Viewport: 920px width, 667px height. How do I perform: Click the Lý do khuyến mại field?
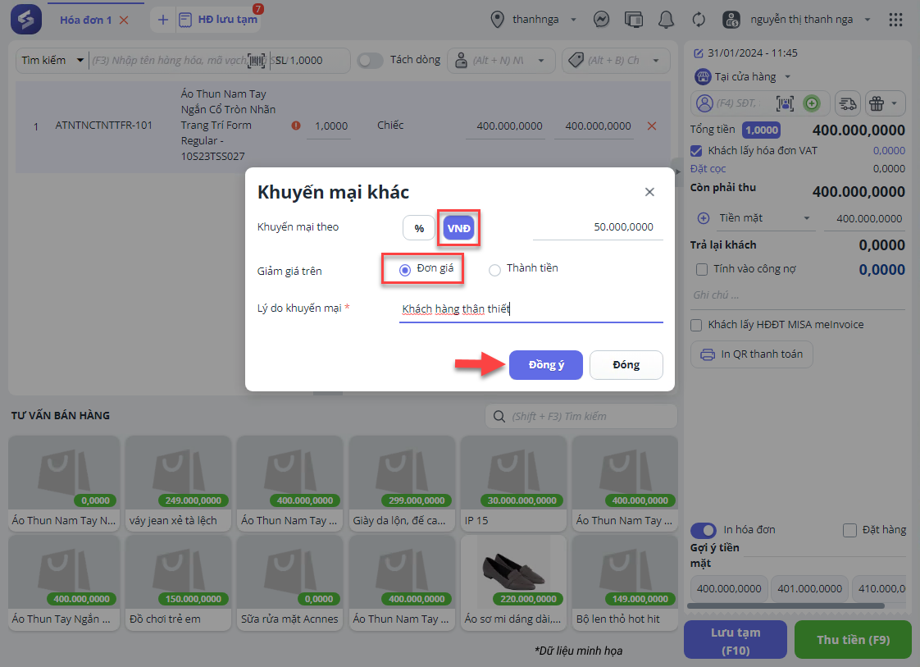[531, 308]
